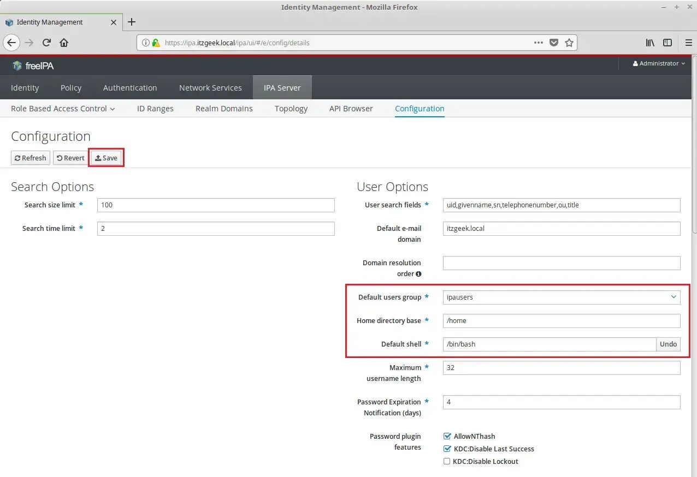Image resolution: width=697 pixels, height=477 pixels.
Task: Open the Topology subtab
Action: pyautogui.click(x=291, y=109)
